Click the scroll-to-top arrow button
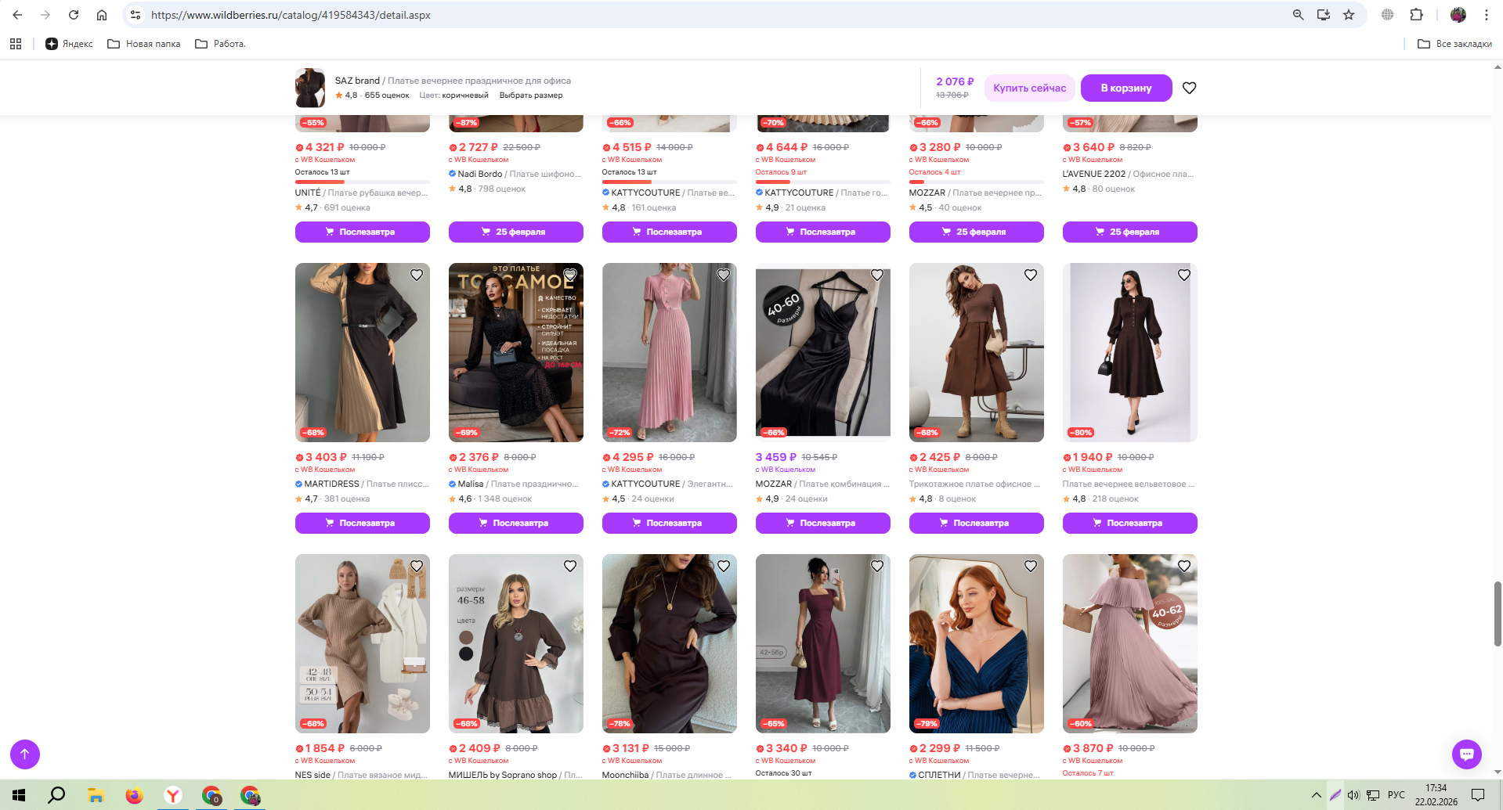This screenshot has width=1503, height=810. 24,754
